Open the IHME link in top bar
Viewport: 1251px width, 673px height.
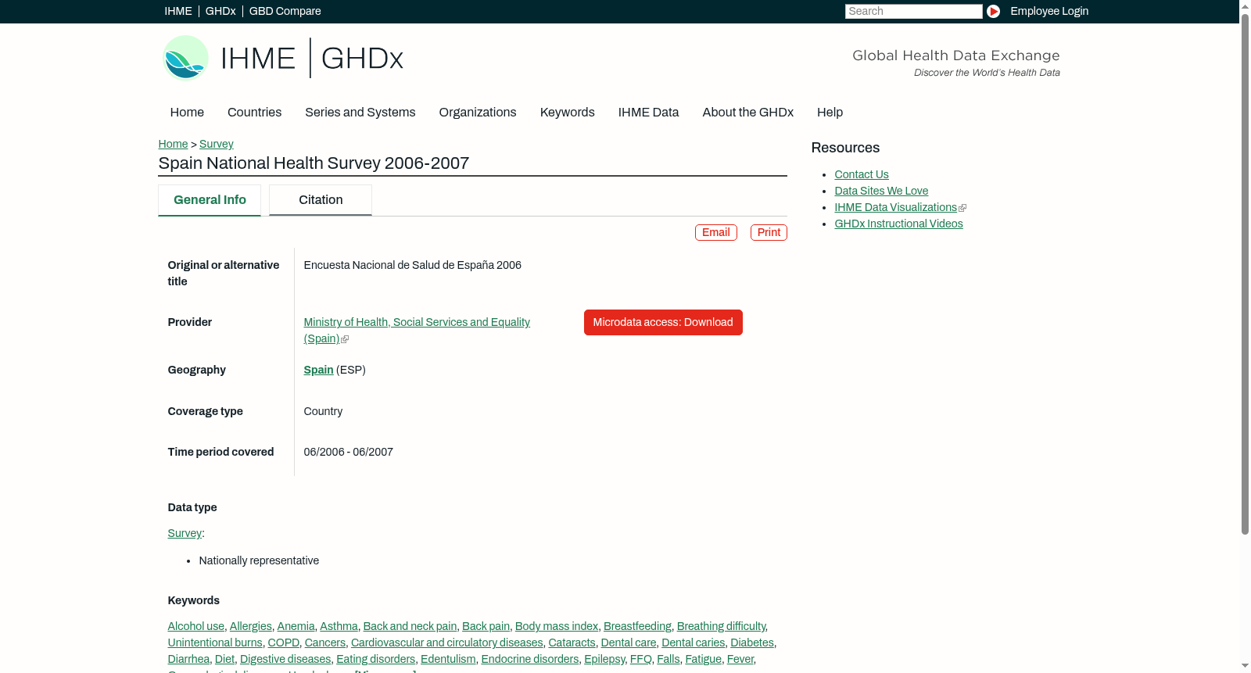pos(178,11)
